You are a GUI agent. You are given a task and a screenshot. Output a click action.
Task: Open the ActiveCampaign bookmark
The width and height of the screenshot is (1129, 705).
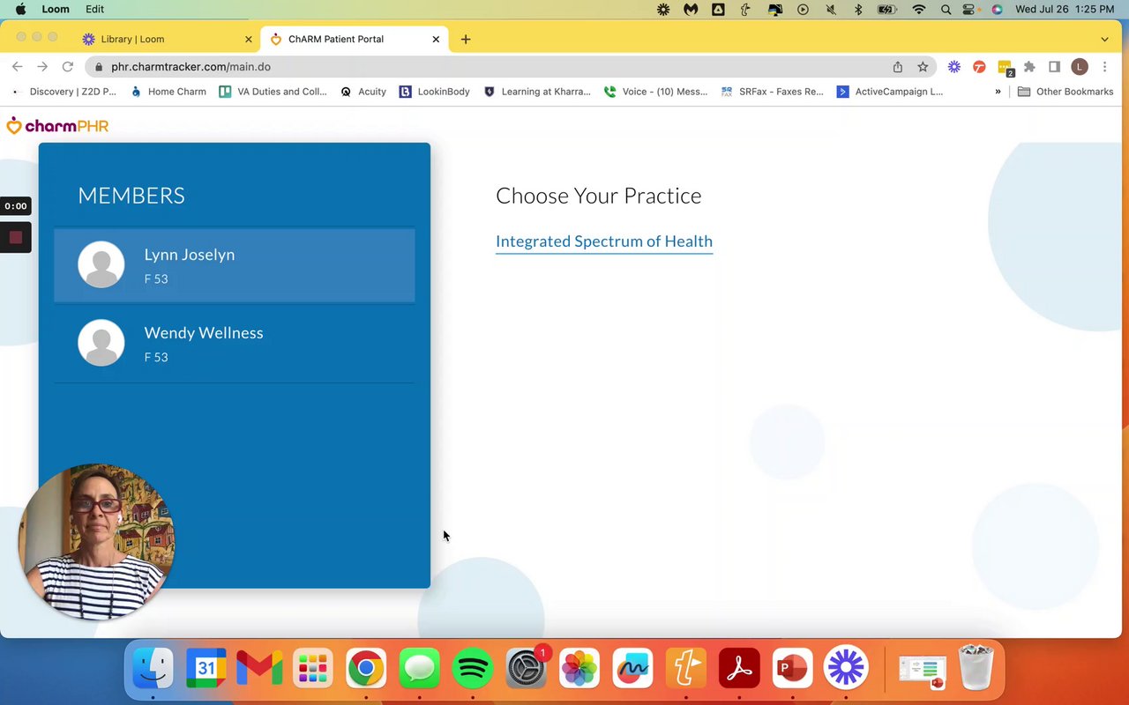(890, 92)
